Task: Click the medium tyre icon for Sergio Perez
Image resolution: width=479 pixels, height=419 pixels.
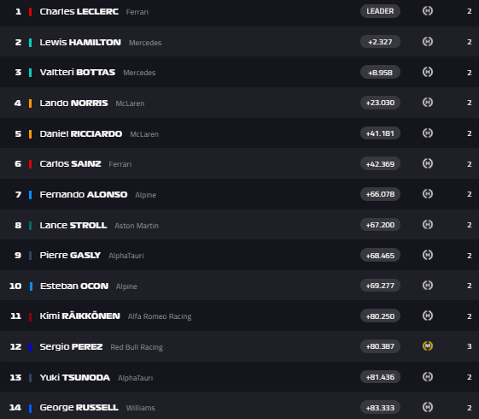Action: (x=428, y=346)
